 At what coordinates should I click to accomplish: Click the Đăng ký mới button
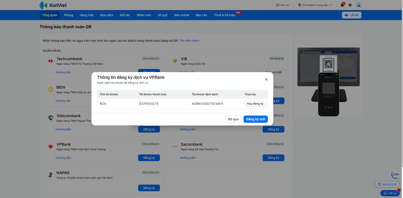[x=256, y=119]
